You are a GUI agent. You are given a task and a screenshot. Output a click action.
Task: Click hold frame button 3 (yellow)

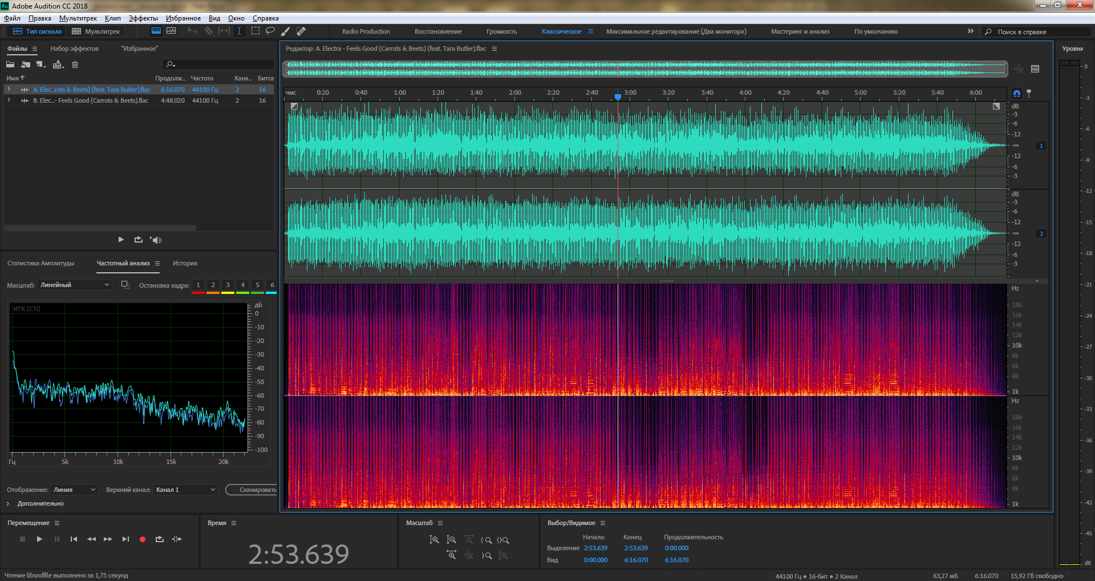(228, 286)
